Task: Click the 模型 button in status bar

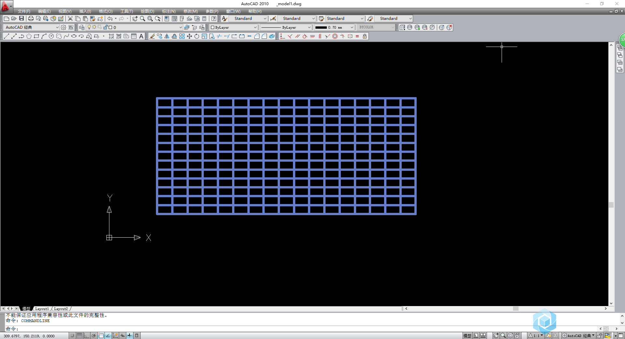Action: click(x=467, y=335)
